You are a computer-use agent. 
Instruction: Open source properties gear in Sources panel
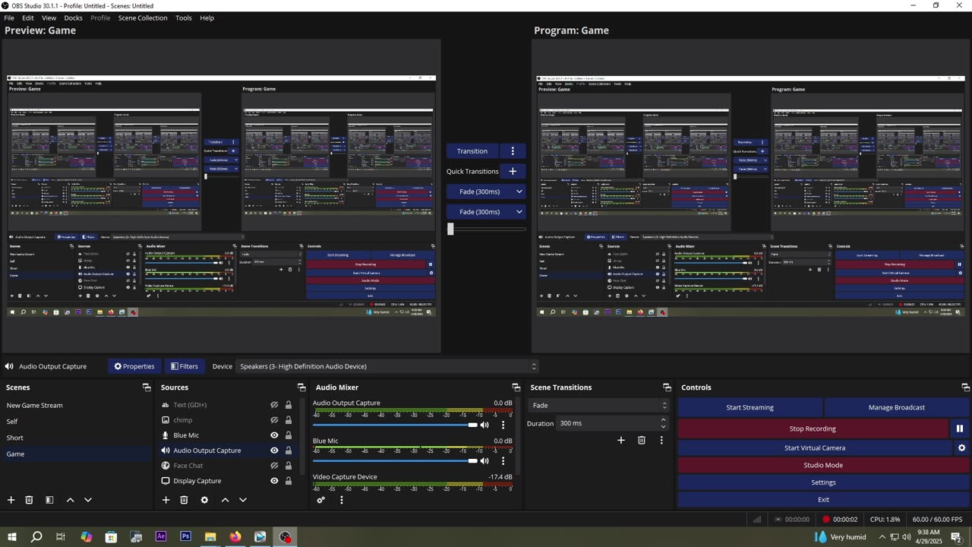pos(204,500)
